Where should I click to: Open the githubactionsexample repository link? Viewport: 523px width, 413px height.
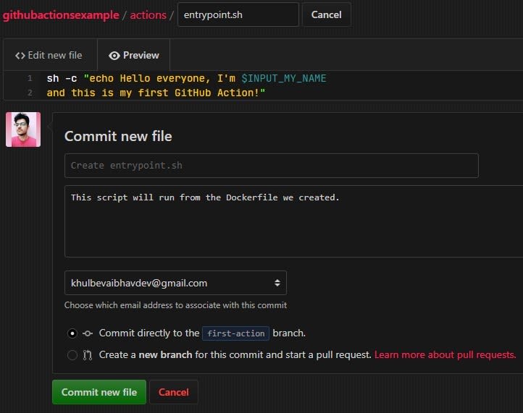[x=61, y=15]
